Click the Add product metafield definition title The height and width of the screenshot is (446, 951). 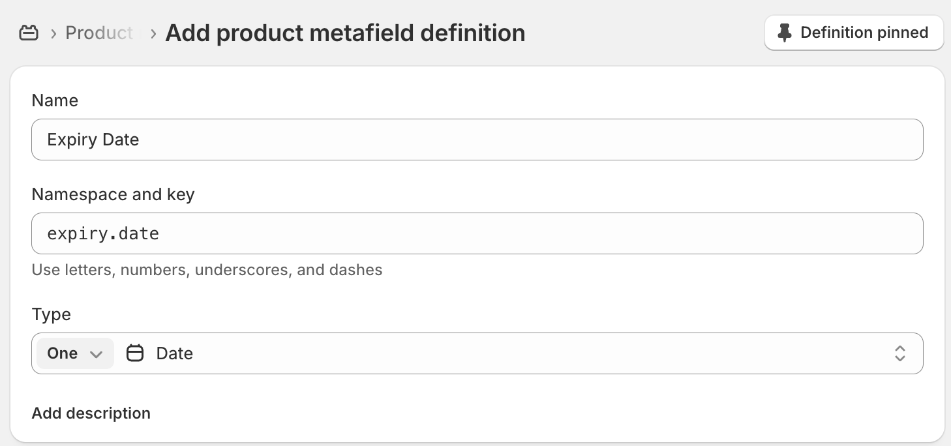[x=345, y=33]
